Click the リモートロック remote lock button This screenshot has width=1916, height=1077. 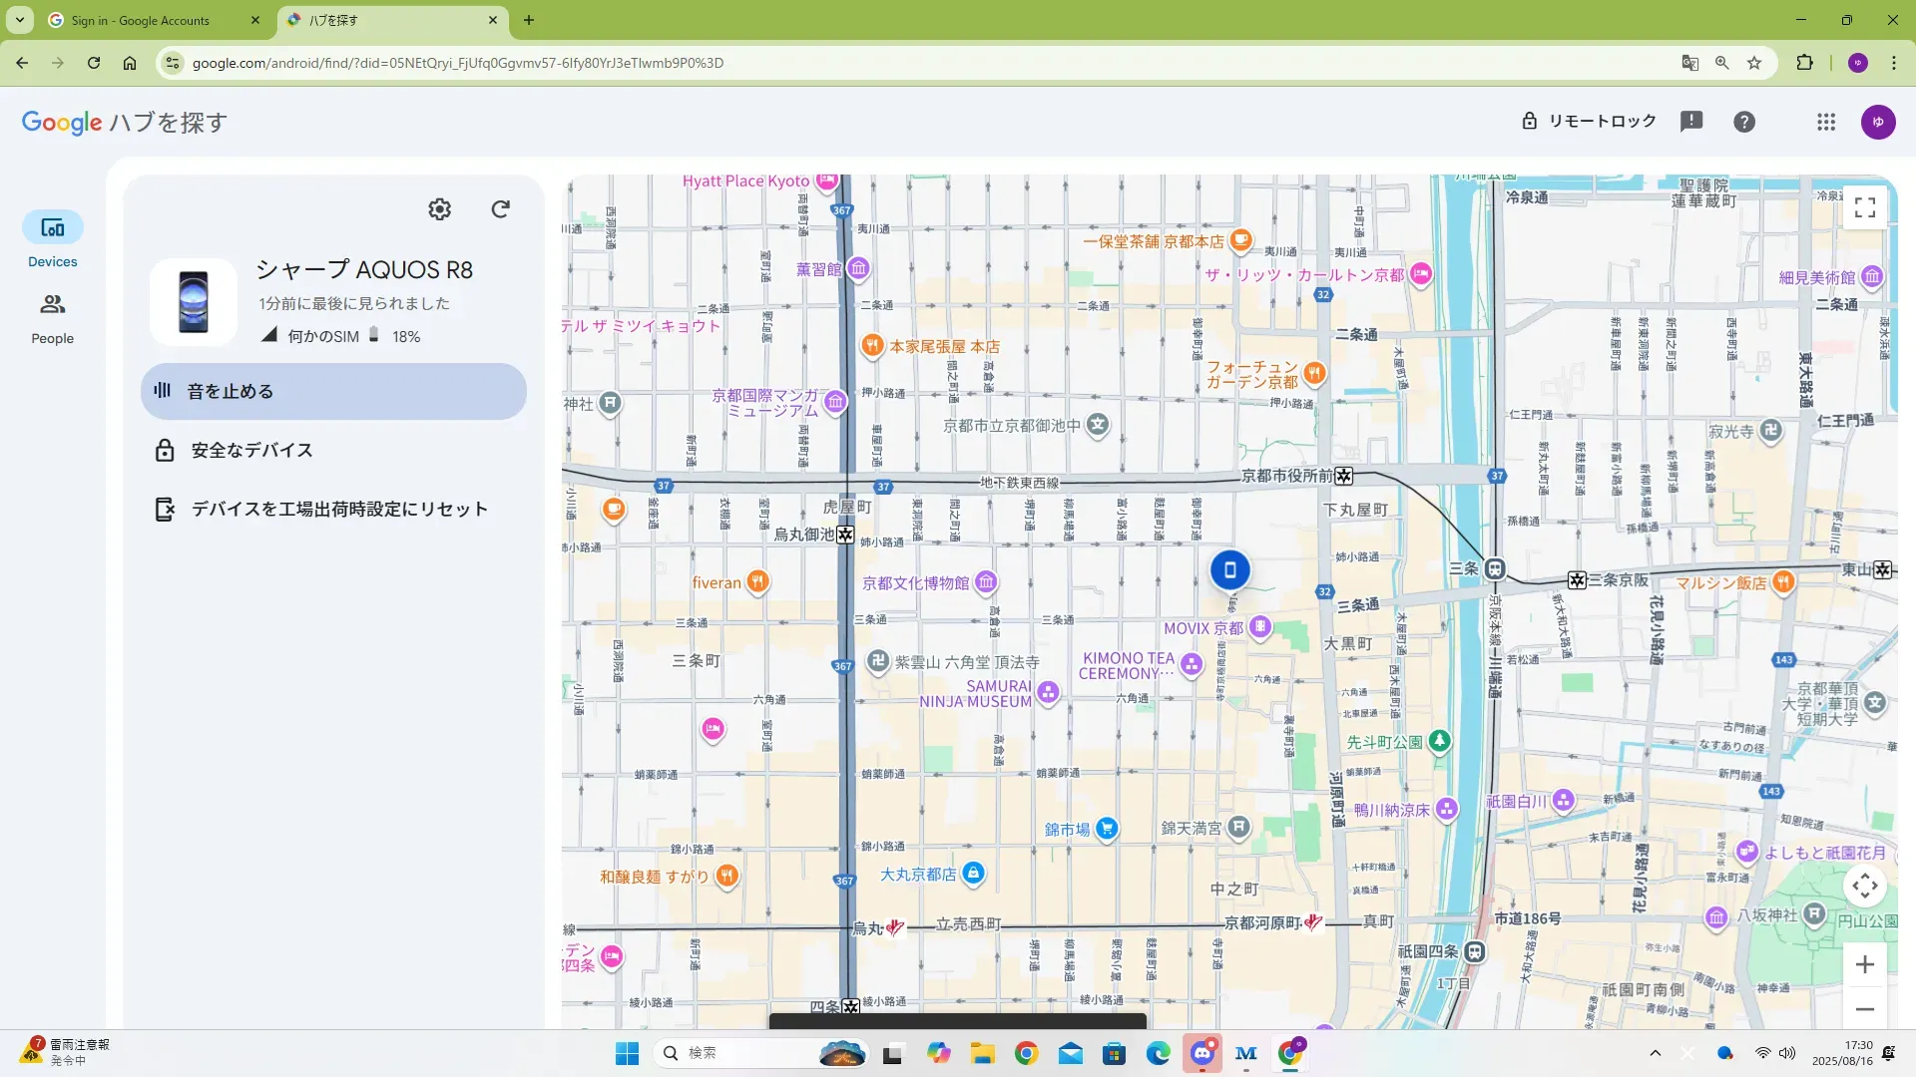point(1589,122)
